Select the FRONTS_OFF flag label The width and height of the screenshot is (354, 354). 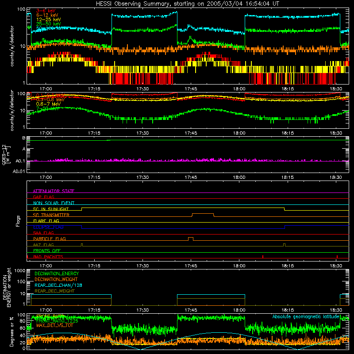tap(47, 251)
